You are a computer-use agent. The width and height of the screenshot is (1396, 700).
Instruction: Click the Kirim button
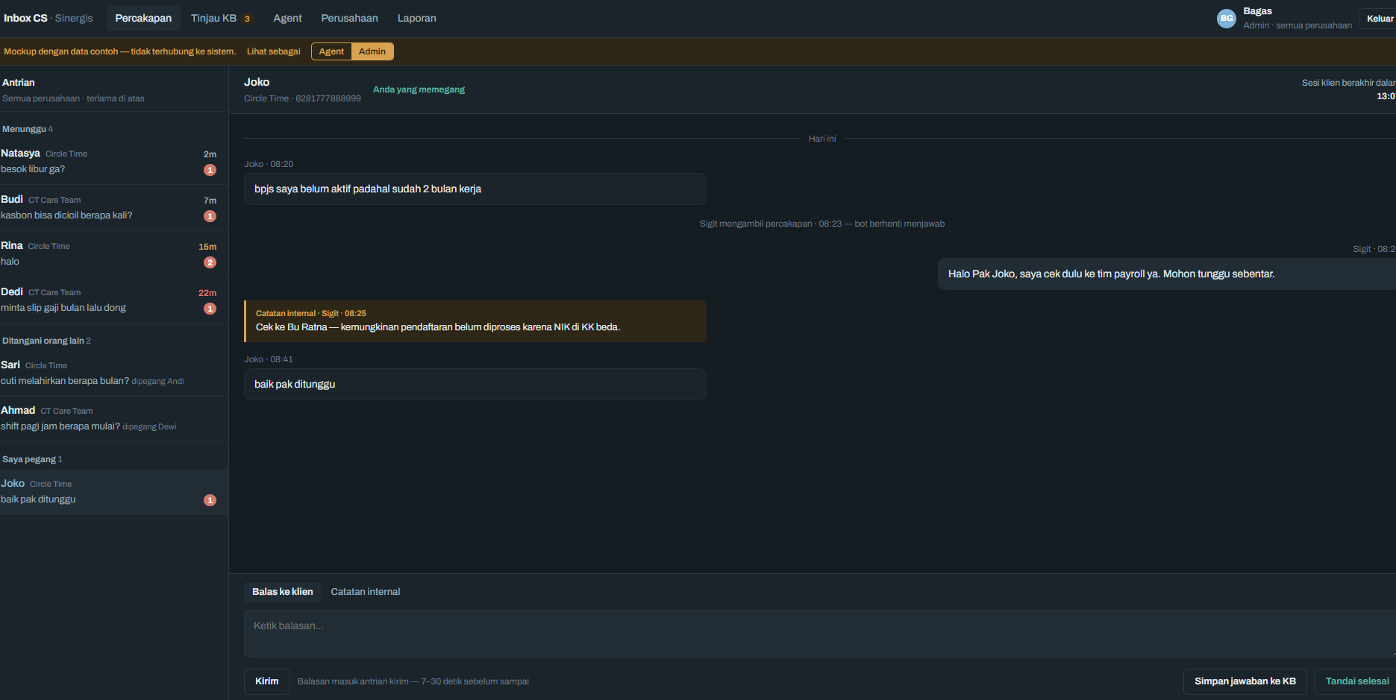click(x=267, y=681)
